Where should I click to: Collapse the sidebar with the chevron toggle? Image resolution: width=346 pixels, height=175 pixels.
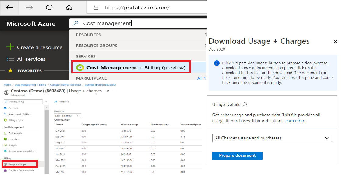(x=46, y=101)
